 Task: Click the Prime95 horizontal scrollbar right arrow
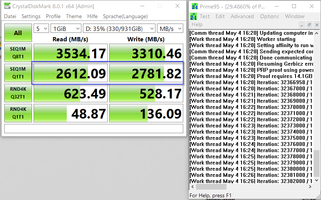coord(310,187)
